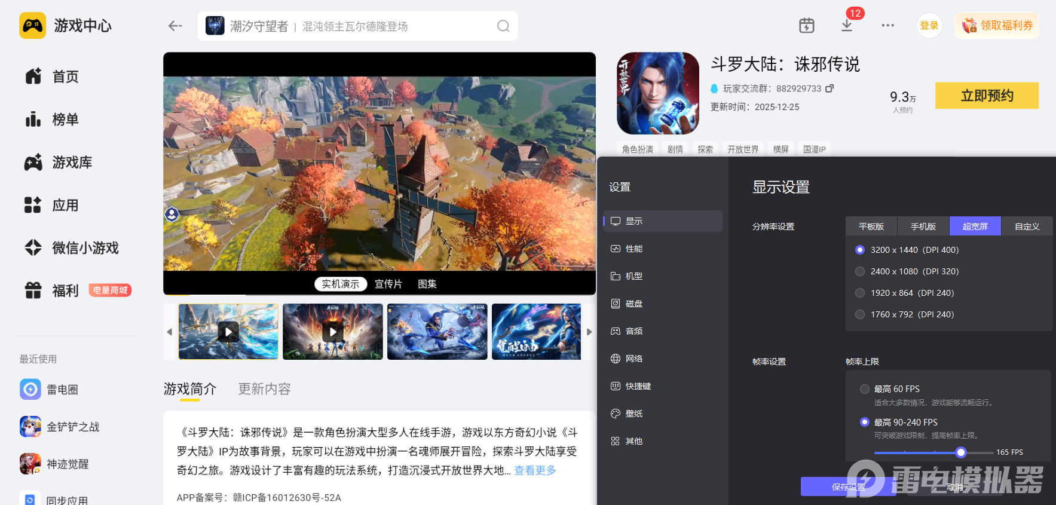Open 首页 in the sidebar
Image resolution: width=1056 pixels, height=505 pixels.
[x=51, y=76]
